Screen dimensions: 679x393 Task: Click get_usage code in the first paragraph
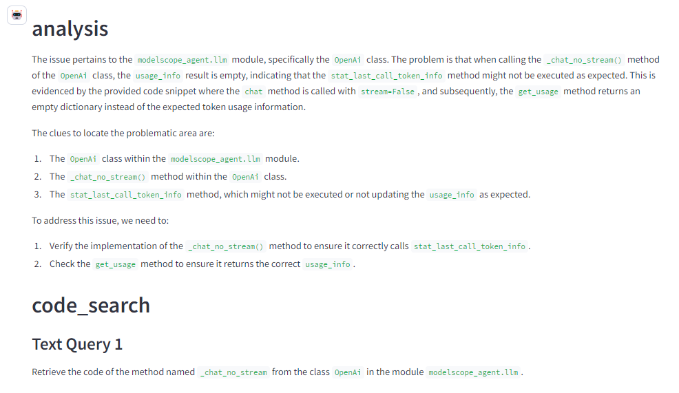tap(538, 92)
